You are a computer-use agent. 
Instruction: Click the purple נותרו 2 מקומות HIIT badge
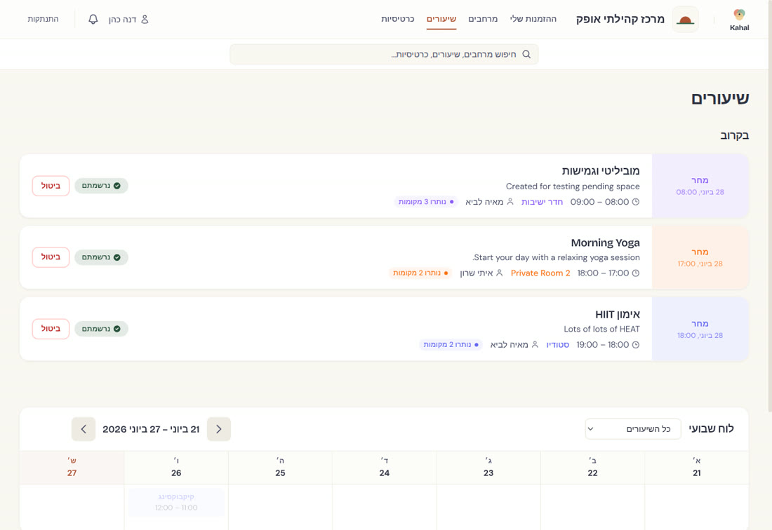451,345
